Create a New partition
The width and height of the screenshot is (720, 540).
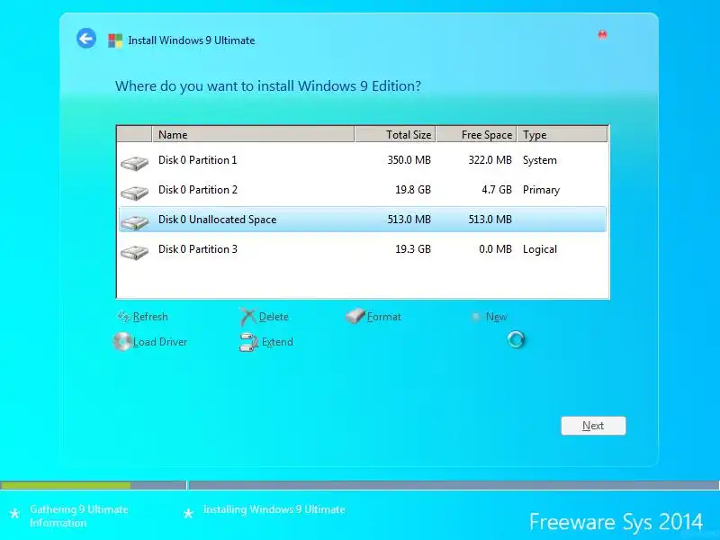[x=497, y=317]
